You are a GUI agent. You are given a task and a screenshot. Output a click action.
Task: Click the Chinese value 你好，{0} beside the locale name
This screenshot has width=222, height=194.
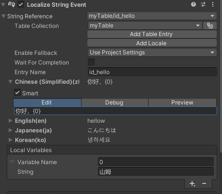point(100,82)
